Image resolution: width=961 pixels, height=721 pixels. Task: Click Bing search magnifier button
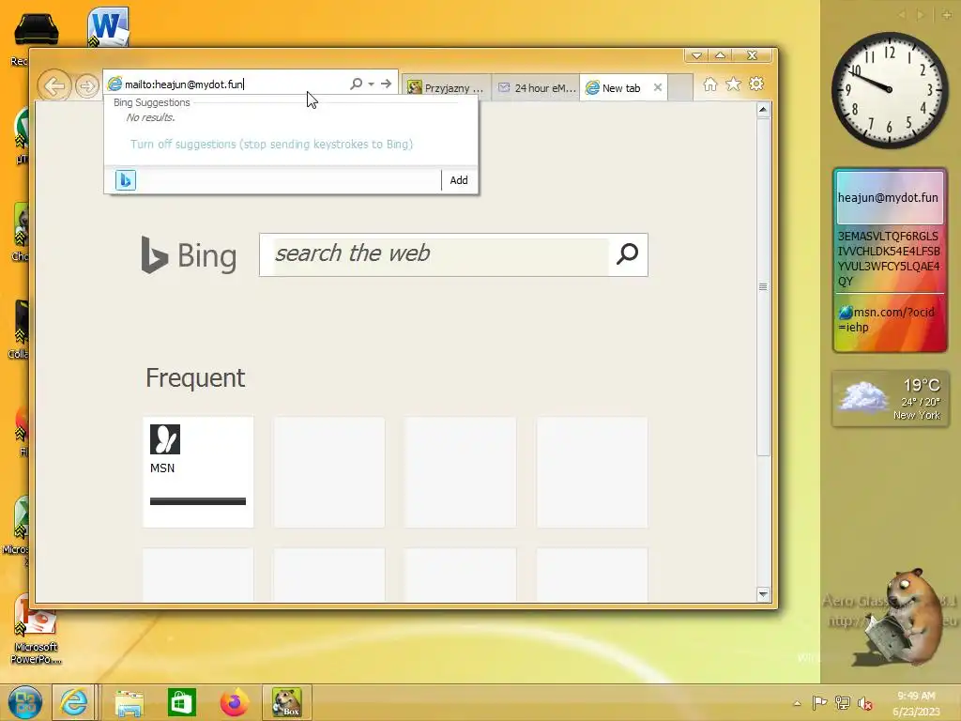coord(628,253)
